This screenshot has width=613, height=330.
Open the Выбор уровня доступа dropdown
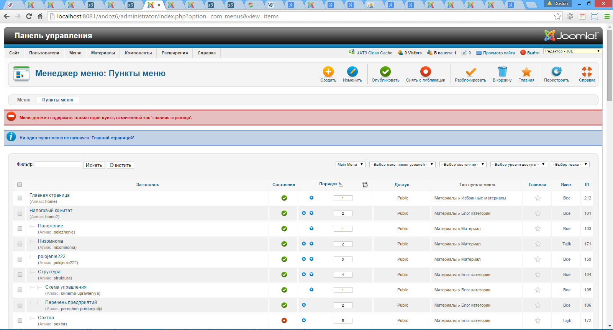click(518, 164)
